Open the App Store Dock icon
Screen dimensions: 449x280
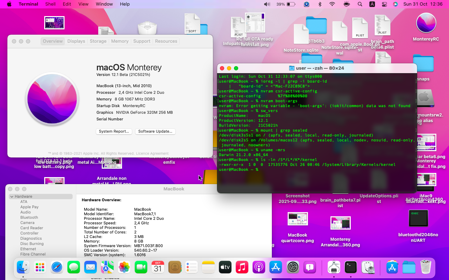[x=276, y=267]
